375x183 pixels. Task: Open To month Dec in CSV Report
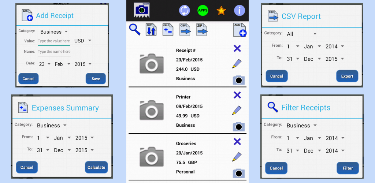(x=312, y=59)
